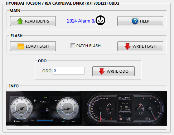174x135 pixels.
Task: Click the silver-gauge Tucson cluster image
Action: 44,108
